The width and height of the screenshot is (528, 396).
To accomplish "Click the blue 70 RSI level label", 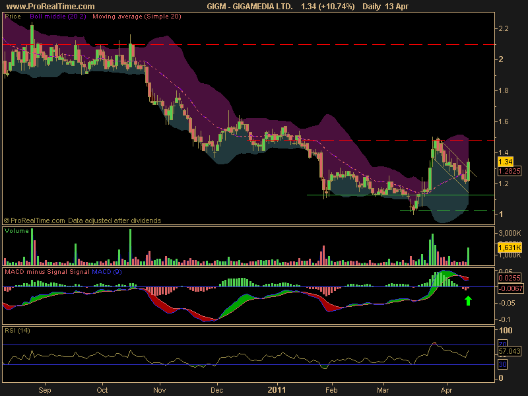I will click(x=503, y=344).
